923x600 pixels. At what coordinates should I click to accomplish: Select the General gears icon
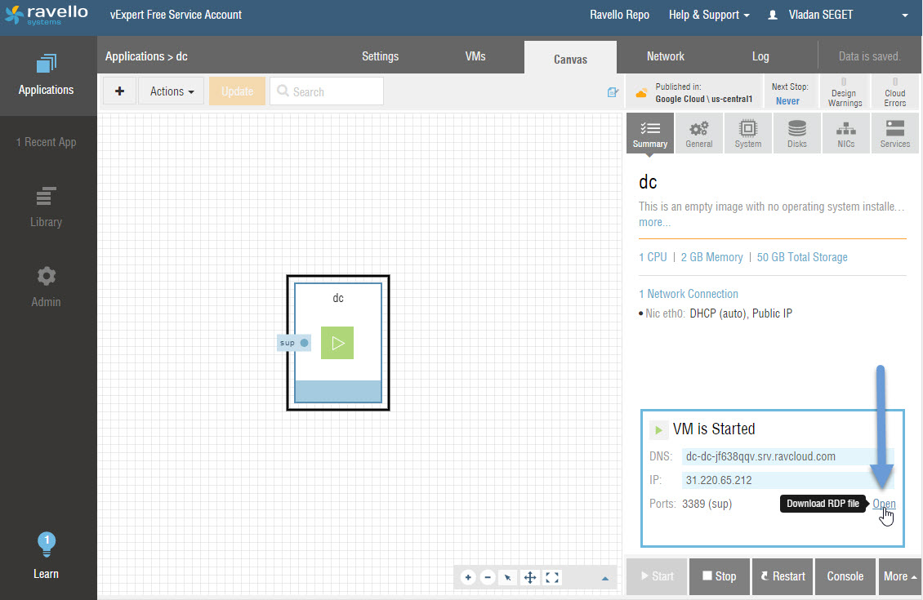(698, 133)
